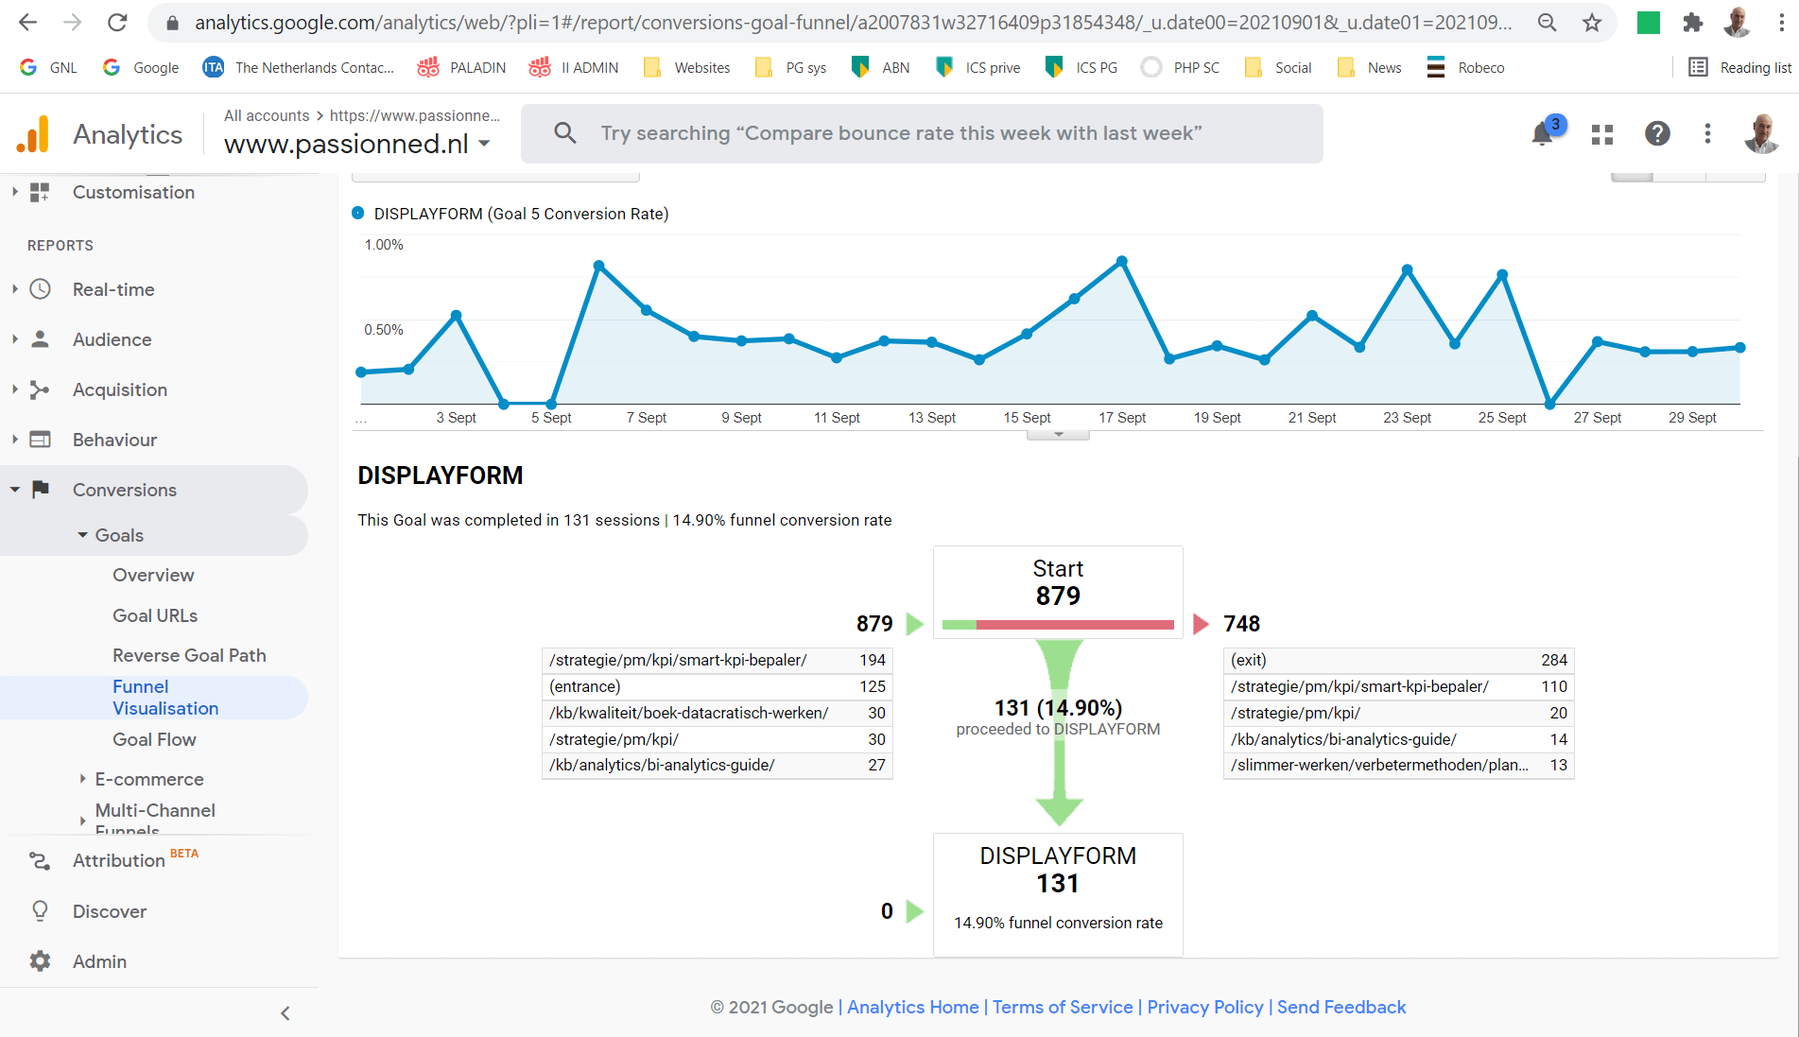Switch to the Goal URLs report

[154, 614]
